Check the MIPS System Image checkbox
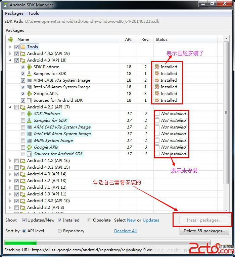The height and width of the screenshot is (257, 235). 23,141
